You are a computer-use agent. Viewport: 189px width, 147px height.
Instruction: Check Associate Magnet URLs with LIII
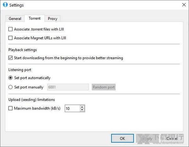[10, 38]
